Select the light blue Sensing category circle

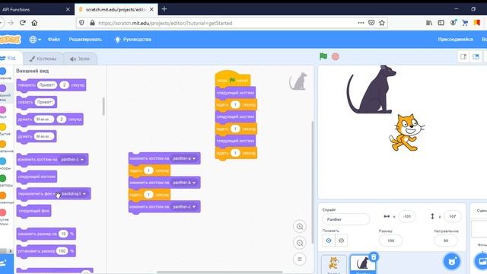[x=3, y=161]
